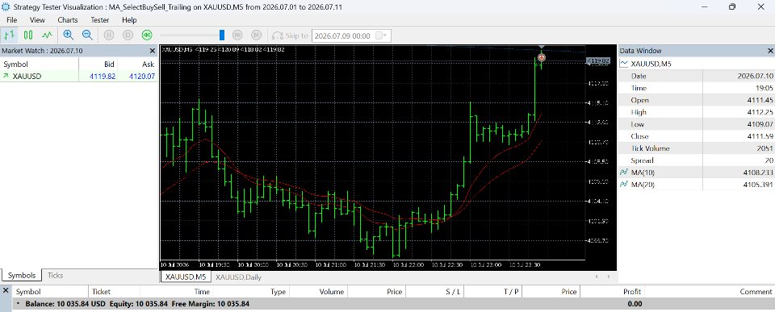The image size is (775, 312).
Task: Select the bar chart display icon
Action: [x=10, y=35]
